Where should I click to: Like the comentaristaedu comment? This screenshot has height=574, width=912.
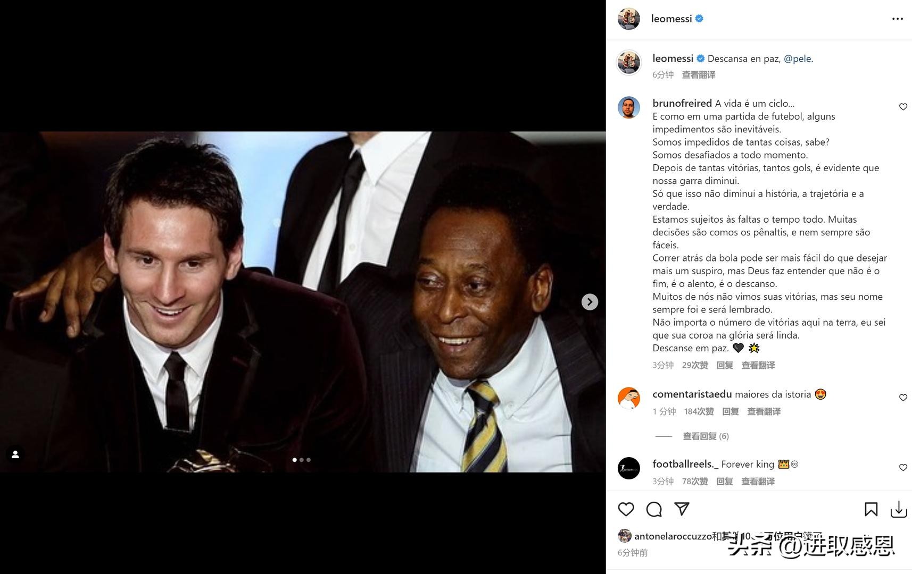[x=903, y=398]
